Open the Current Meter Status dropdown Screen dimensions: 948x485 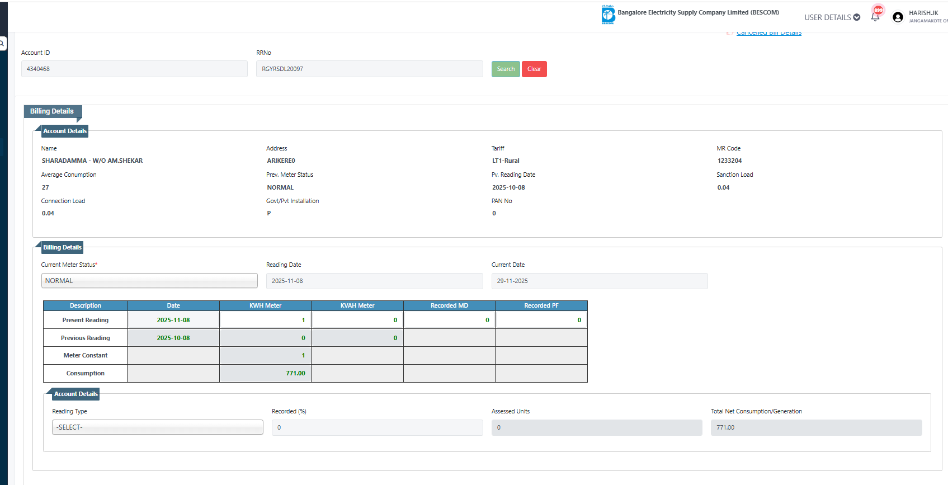tap(149, 281)
